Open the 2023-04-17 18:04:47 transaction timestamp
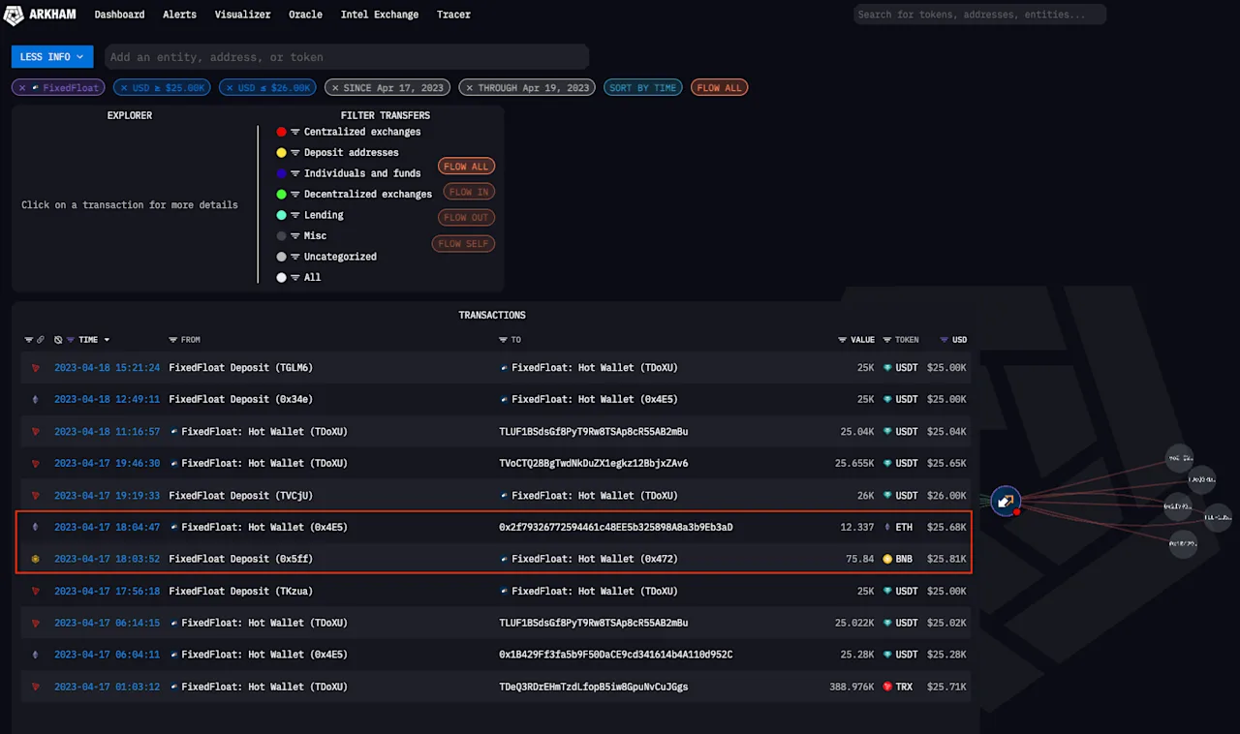The width and height of the screenshot is (1240, 734). [x=108, y=528]
